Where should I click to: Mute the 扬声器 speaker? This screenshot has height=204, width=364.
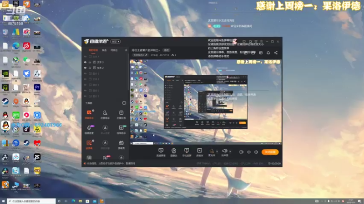224,152
